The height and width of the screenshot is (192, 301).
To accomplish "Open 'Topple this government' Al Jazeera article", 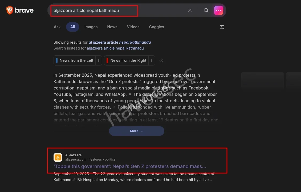I will [x=130, y=166].
